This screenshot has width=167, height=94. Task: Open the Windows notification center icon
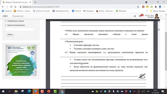click(163, 91)
